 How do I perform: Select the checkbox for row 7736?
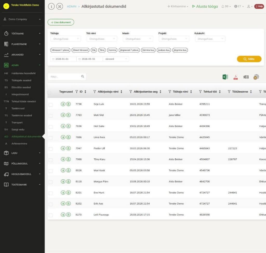[x=51, y=105]
